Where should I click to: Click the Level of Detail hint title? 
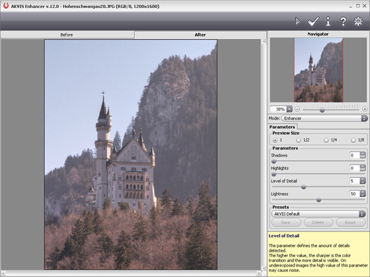284,235
